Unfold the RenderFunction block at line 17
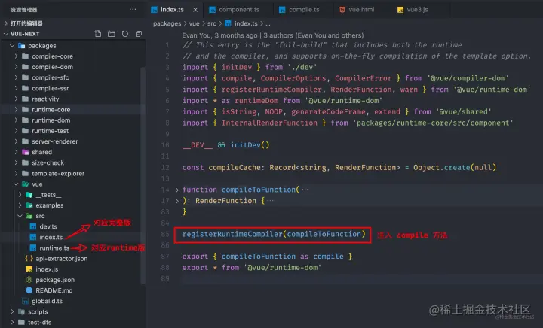The width and height of the screenshot is (543, 328). pos(177,201)
